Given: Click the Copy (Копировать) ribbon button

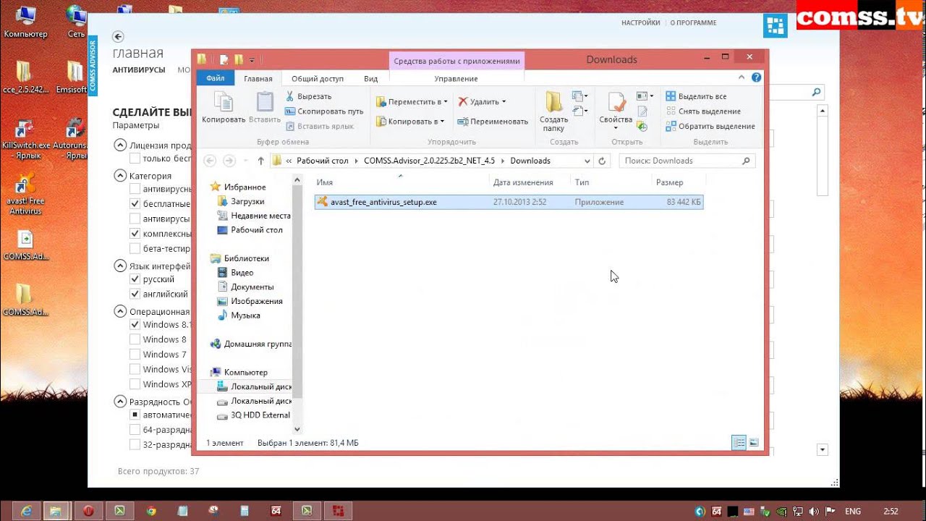Looking at the screenshot, I should (x=224, y=107).
